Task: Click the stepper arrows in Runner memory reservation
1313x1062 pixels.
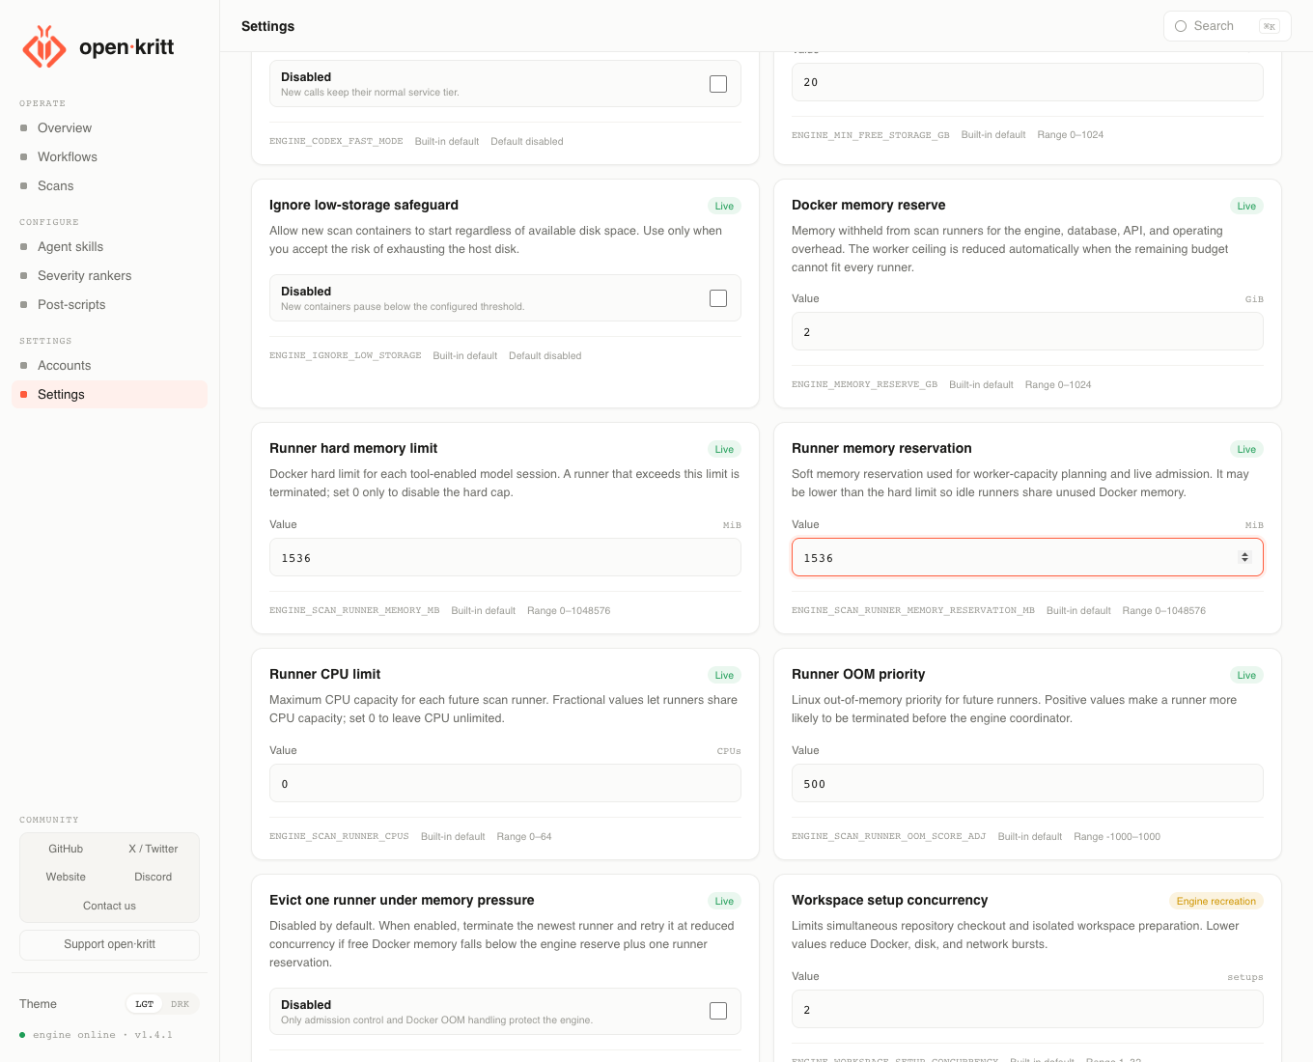Action: coord(1244,557)
